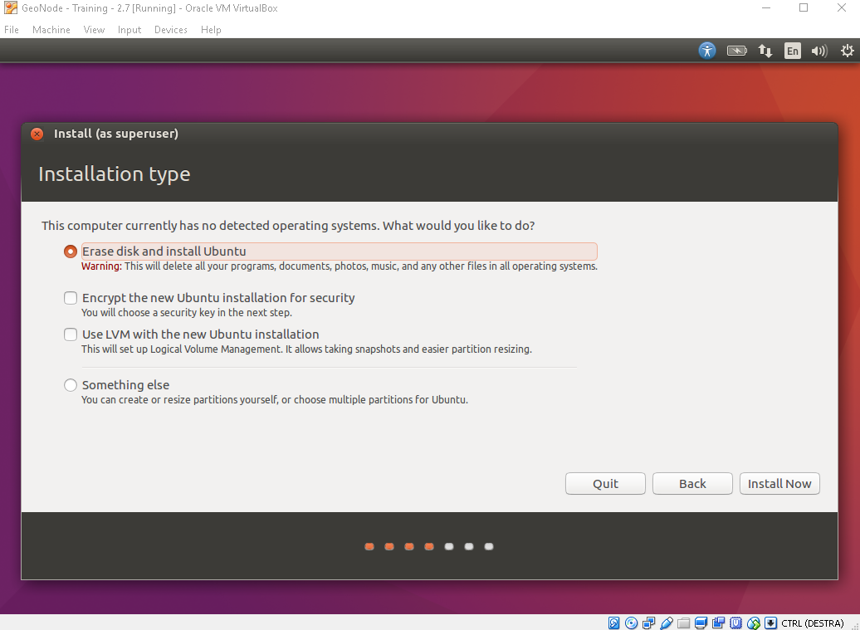Minimize the VirtualBox window
Screen dimensions: 860x630
[766, 7]
